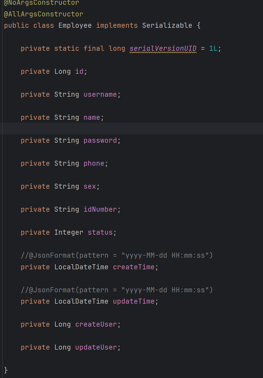263x378 pixels.
Task: Place cursor on the username field
Action: click(100, 94)
